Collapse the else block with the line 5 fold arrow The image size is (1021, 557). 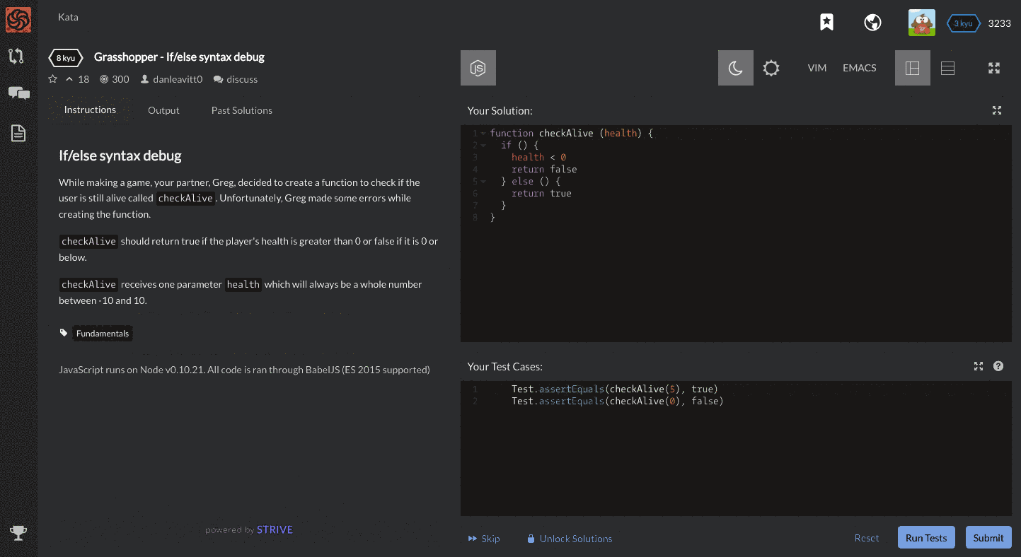point(484,181)
